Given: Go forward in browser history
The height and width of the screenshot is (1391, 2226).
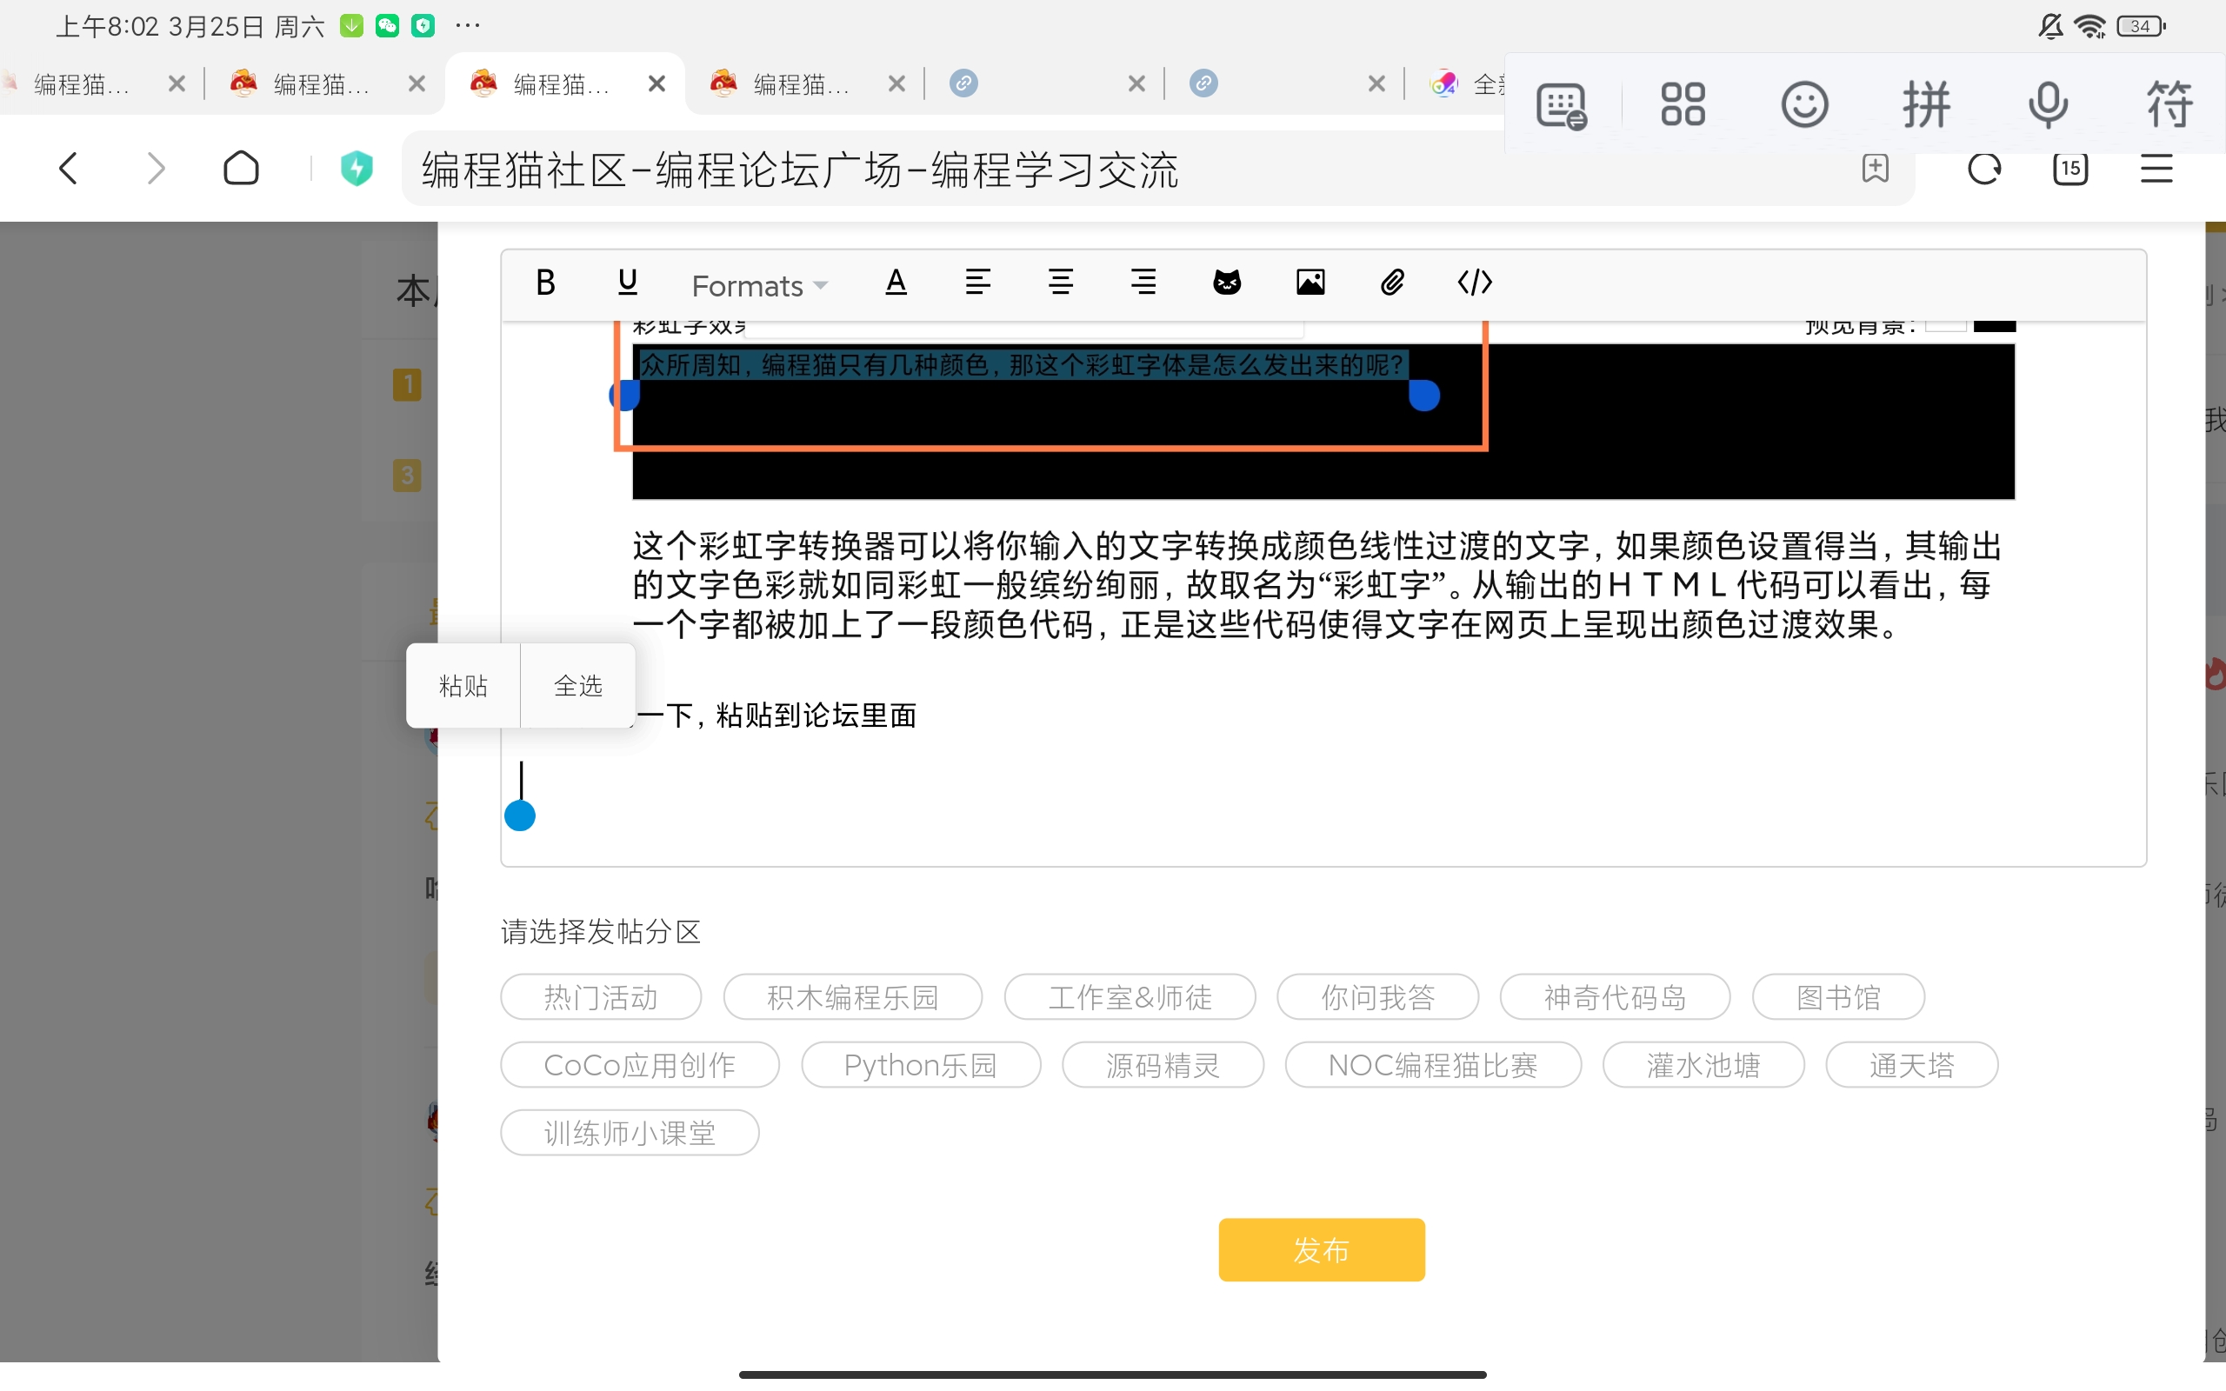Looking at the screenshot, I should tap(157, 169).
